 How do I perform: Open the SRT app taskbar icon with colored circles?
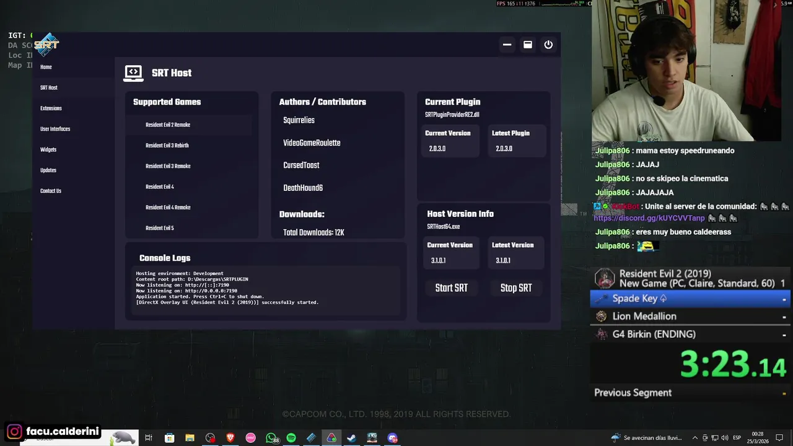click(331, 439)
